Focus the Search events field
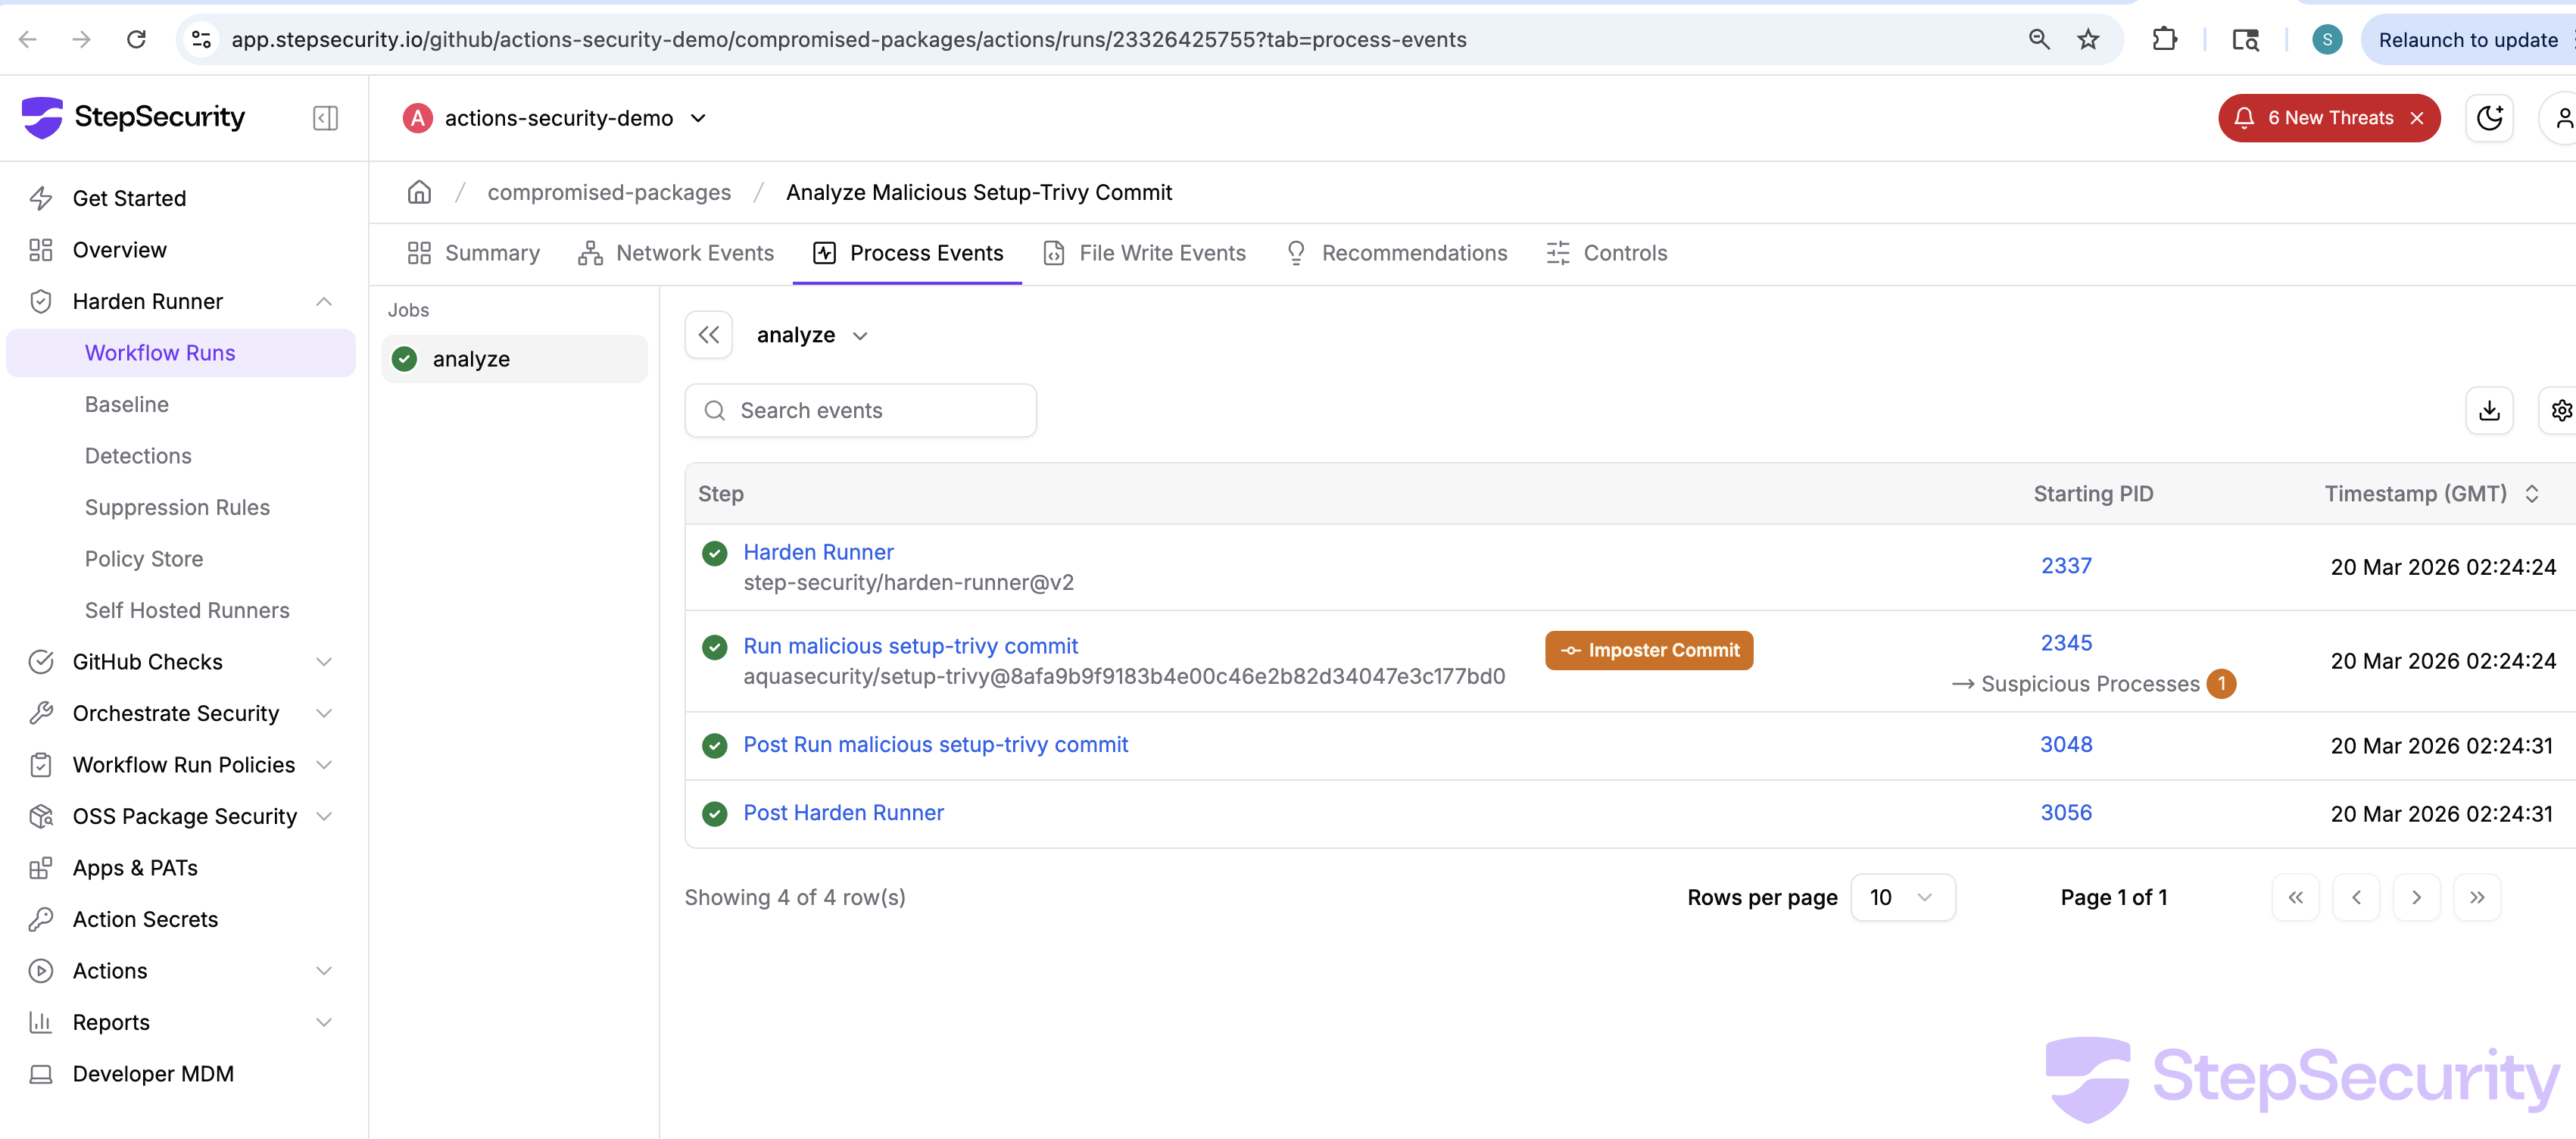 pyautogui.click(x=860, y=410)
